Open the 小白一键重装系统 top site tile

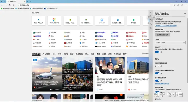(x=86, y=21)
